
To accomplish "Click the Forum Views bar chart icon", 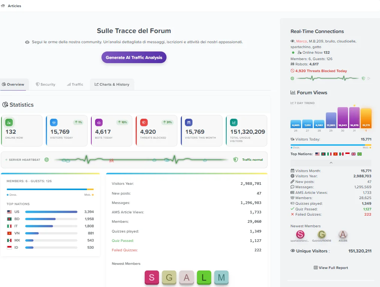I will coord(293,92).
